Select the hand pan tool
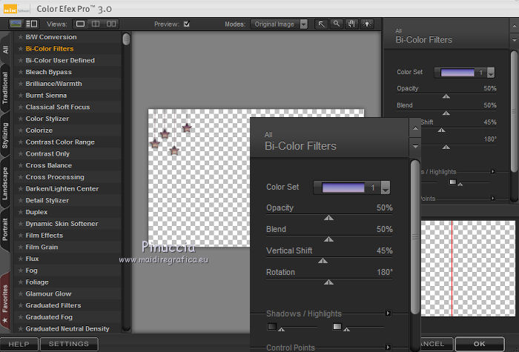This screenshot has height=352, width=519. [351, 24]
